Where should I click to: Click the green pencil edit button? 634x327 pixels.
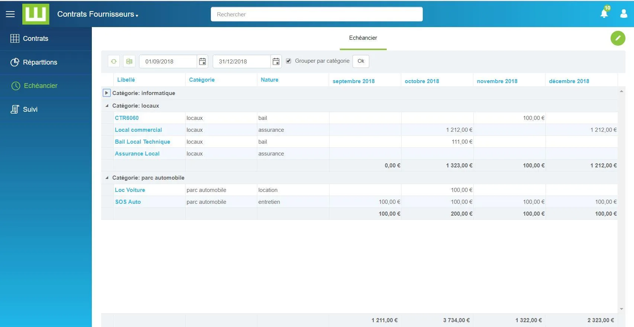[618, 38]
